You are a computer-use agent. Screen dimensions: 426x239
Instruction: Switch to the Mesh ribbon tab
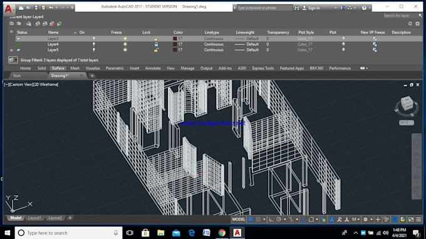click(x=75, y=68)
